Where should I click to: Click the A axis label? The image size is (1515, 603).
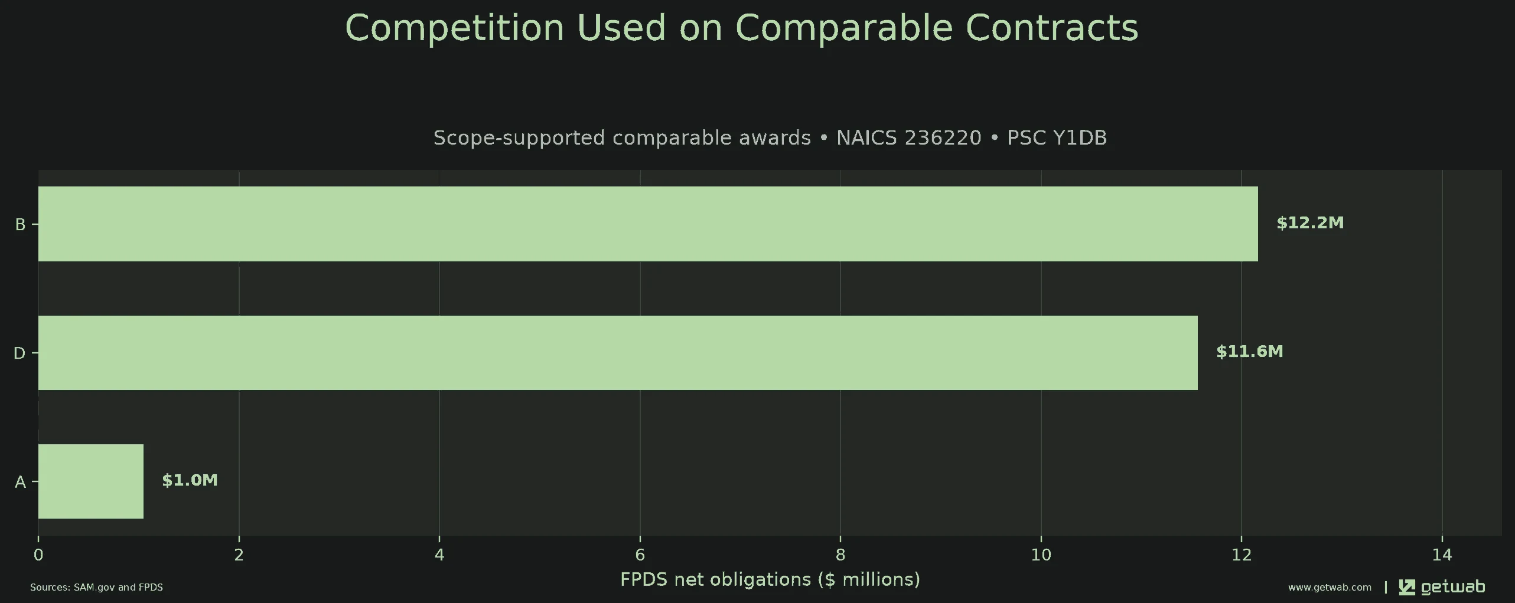click(20, 482)
